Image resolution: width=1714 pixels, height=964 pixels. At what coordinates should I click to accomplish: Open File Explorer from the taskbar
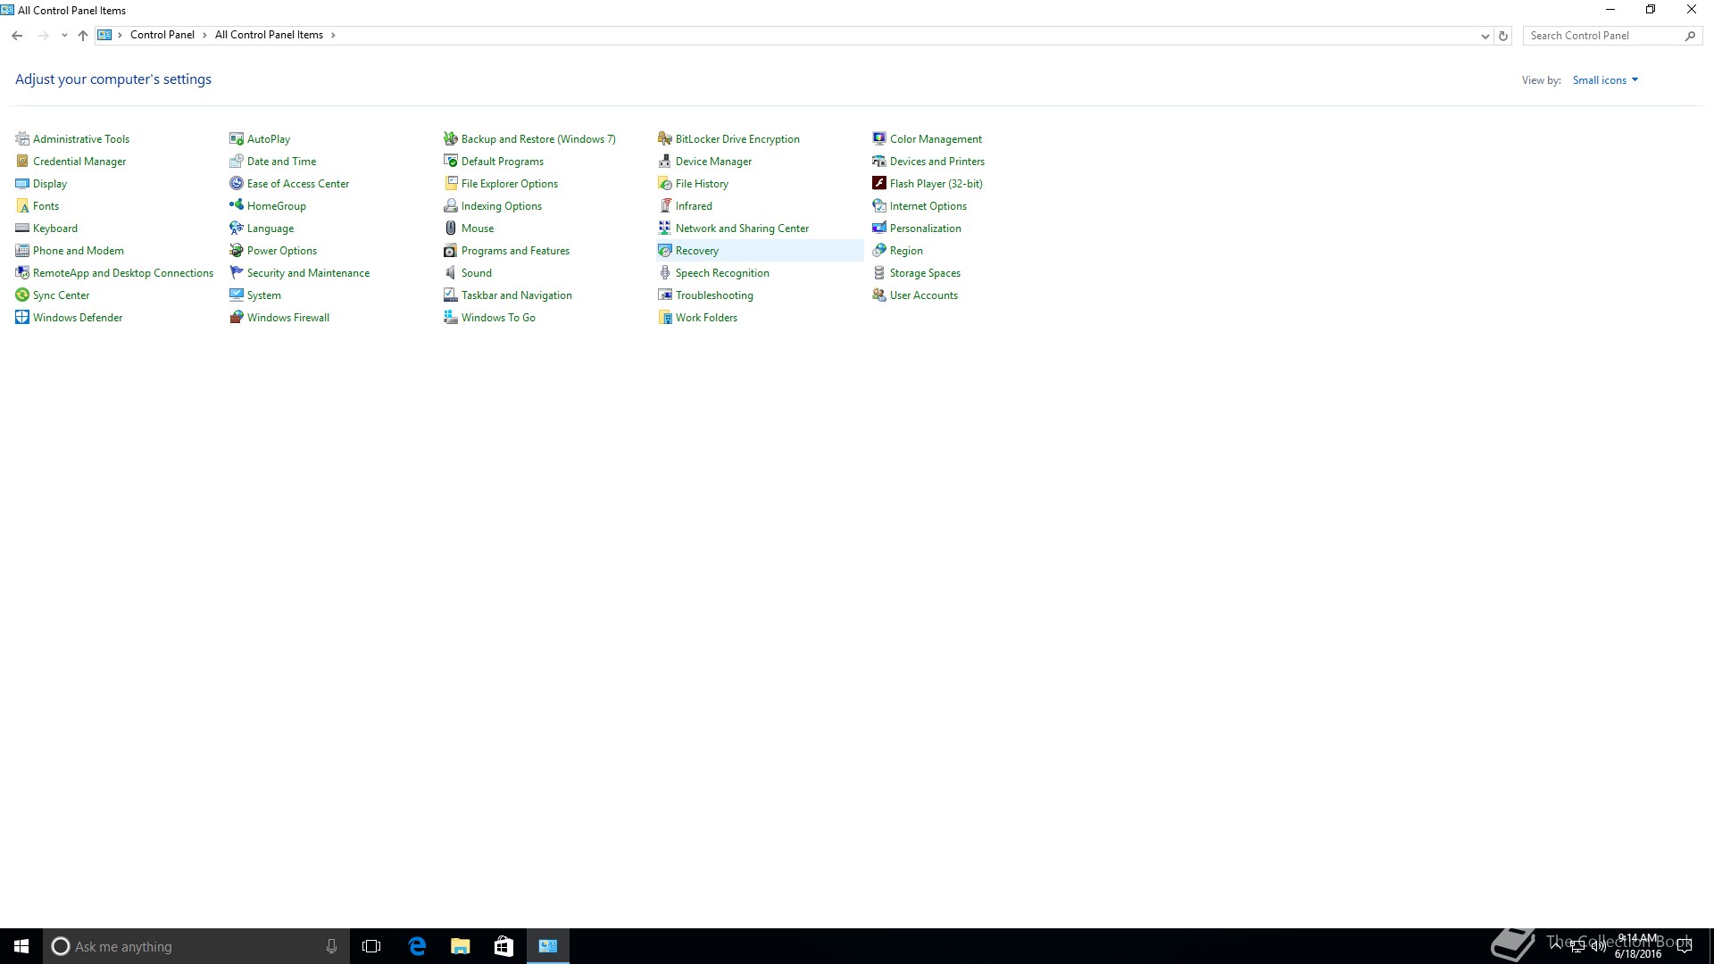pyautogui.click(x=461, y=946)
